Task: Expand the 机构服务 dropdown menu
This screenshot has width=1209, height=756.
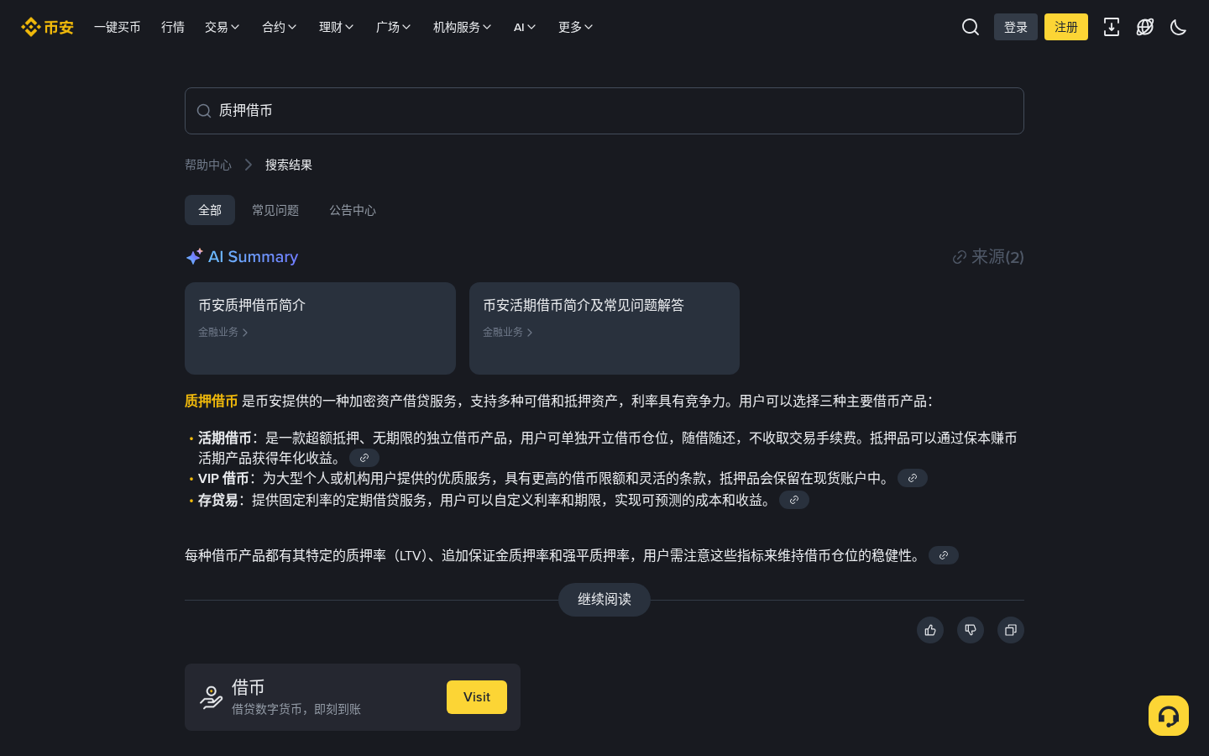Action: tap(462, 27)
